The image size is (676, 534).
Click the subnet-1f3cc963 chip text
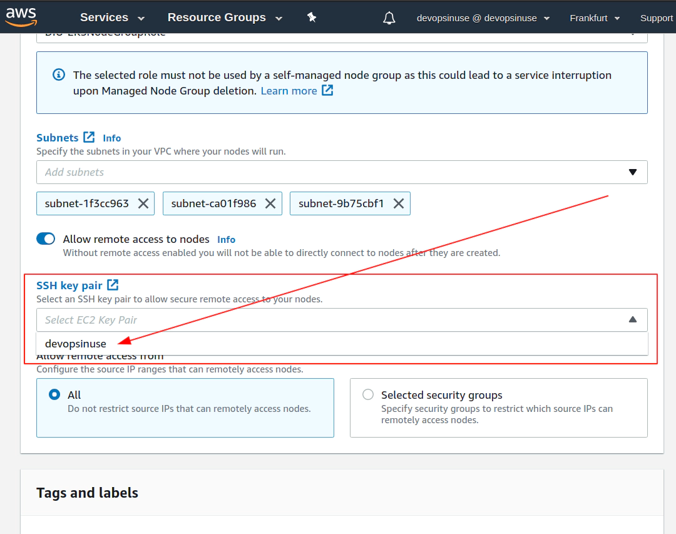86,203
